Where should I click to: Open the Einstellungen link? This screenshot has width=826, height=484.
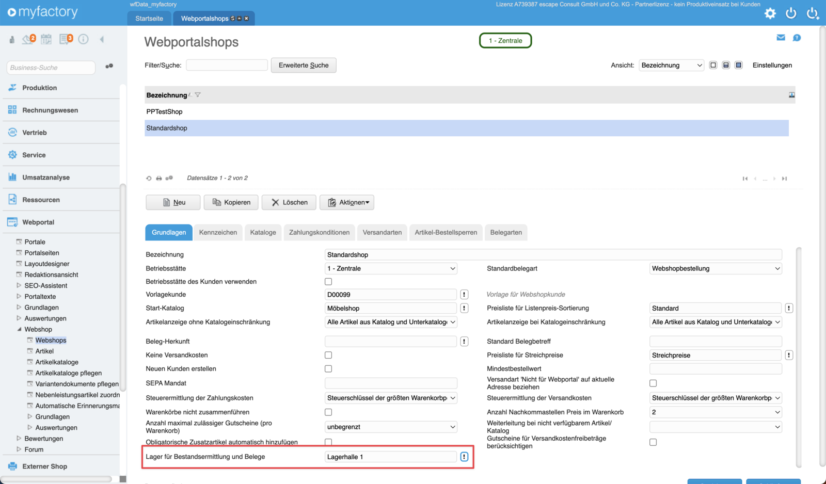click(x=772, y=65)
